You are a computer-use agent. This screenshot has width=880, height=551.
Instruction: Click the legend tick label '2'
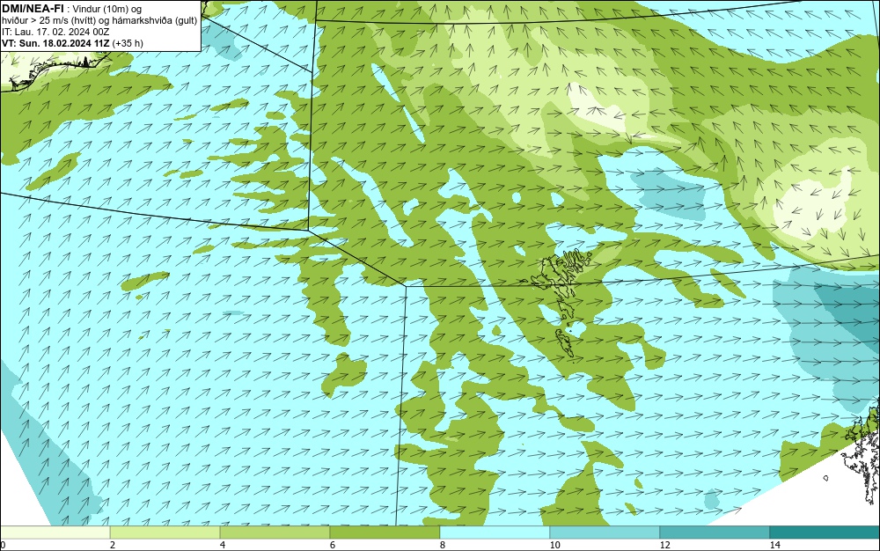[x=113, y=545]
